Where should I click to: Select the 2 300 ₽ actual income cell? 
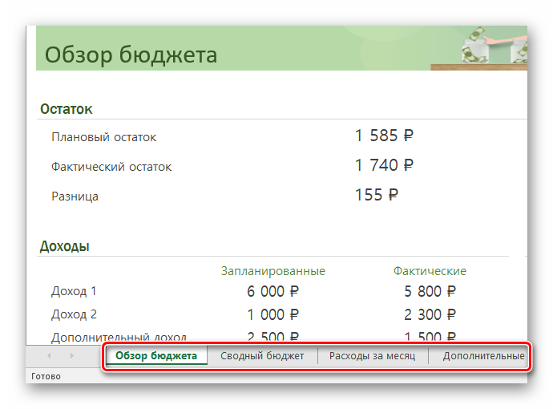(430, 315)
